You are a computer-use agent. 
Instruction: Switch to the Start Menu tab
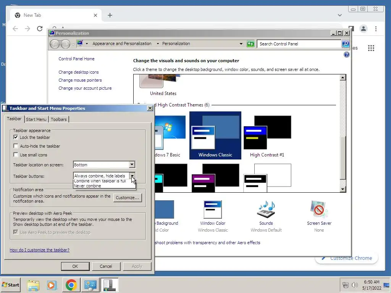pyautogui.click(x=36, y=119)
